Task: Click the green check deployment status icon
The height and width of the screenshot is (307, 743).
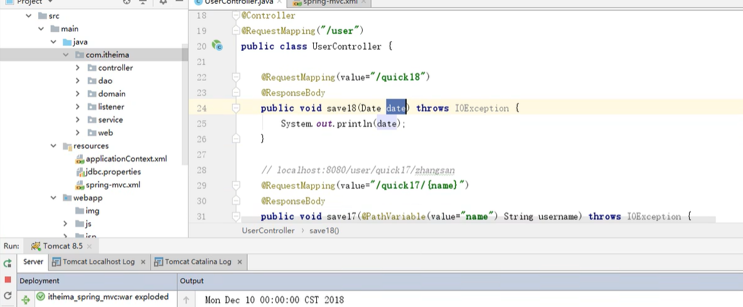Action: (x=41, y=296)
